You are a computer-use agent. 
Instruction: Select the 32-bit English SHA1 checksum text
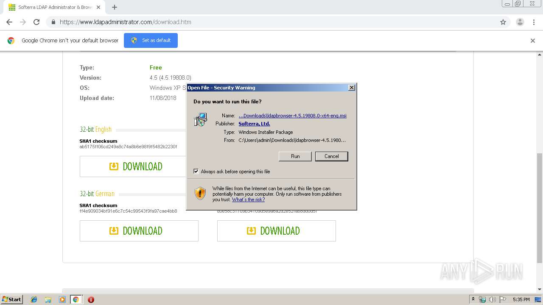point(128,147)
